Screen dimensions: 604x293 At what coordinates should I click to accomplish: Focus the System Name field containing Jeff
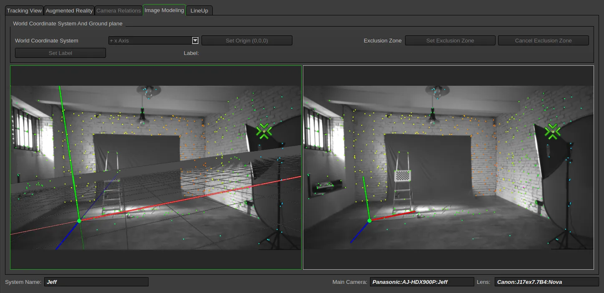tap(96, 282)
